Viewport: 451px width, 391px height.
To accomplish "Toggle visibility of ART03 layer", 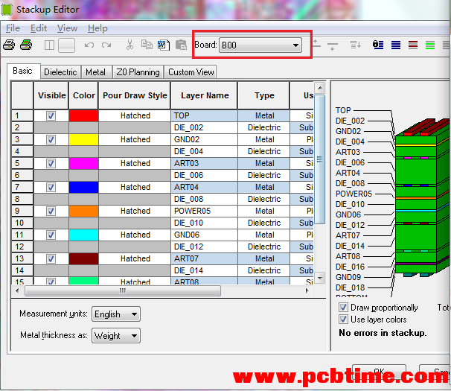I will tap(51, 164).
